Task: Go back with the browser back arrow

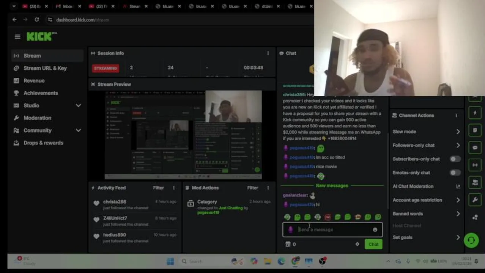Action: pos(14,20)
